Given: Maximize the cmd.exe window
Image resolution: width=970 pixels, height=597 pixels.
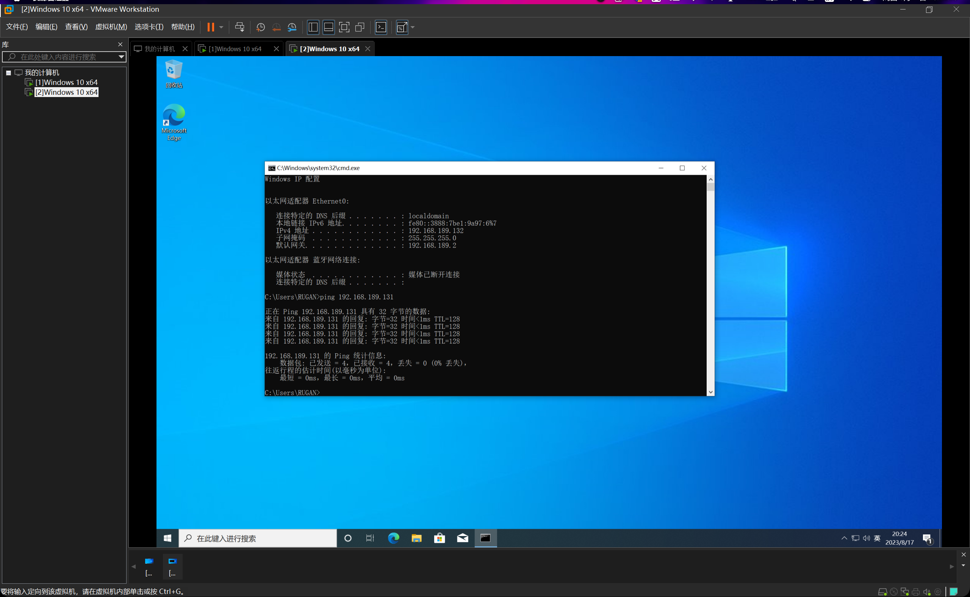Looking at the screenshot, I should point(682,168).
